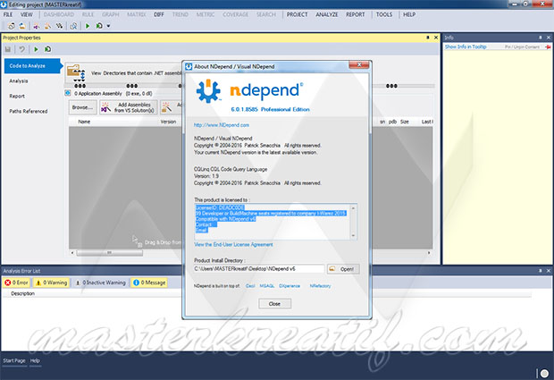Viewport: 554px width, 380px height.
Task: Toggle the 0 Warning filter
Action: [x=51, y=283]
